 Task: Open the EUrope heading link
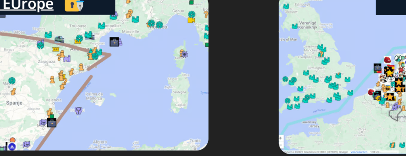tap(27, 5)
